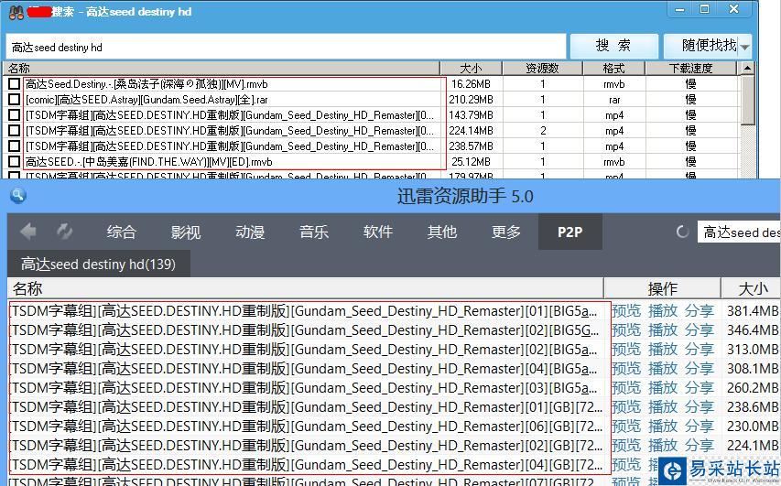Switch to the 动漫 tab
The height and width of the screenshot is (486, 781).
coord(250,232)
